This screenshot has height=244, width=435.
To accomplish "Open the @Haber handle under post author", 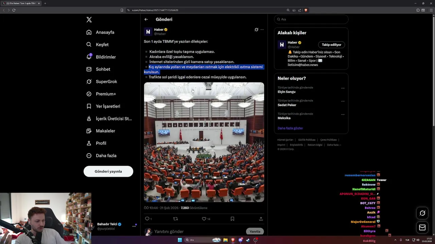I will click(160, 34).
